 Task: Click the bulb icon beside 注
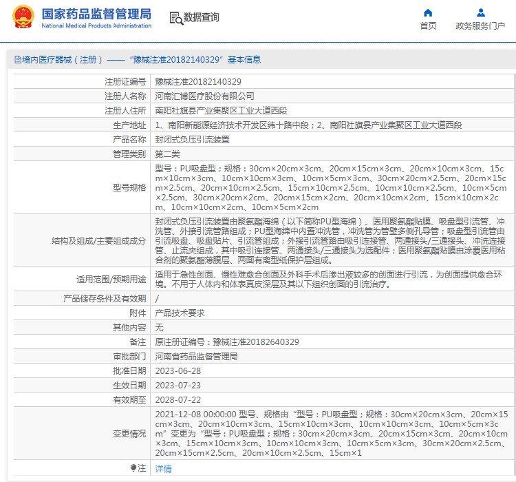pyautogui.click(x=133, y=468)
